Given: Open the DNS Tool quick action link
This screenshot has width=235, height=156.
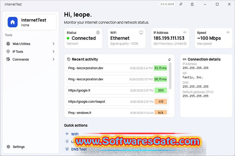Looking at the screenshot, I should pyautogui.click(x=79, y=149).
